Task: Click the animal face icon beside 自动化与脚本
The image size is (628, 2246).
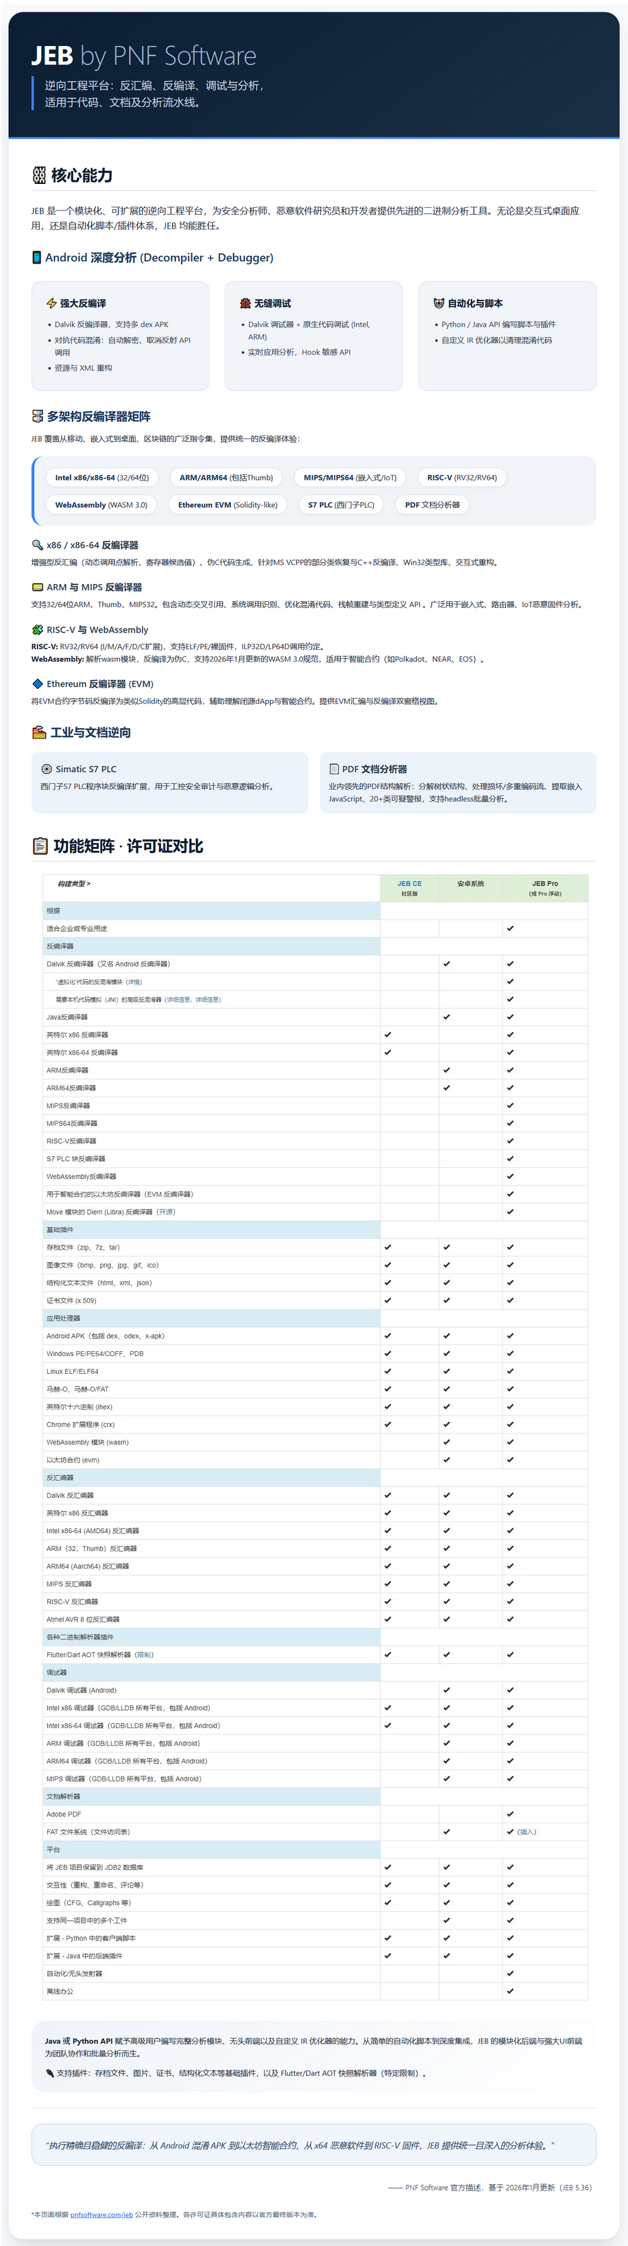Action: pos(439,303)
